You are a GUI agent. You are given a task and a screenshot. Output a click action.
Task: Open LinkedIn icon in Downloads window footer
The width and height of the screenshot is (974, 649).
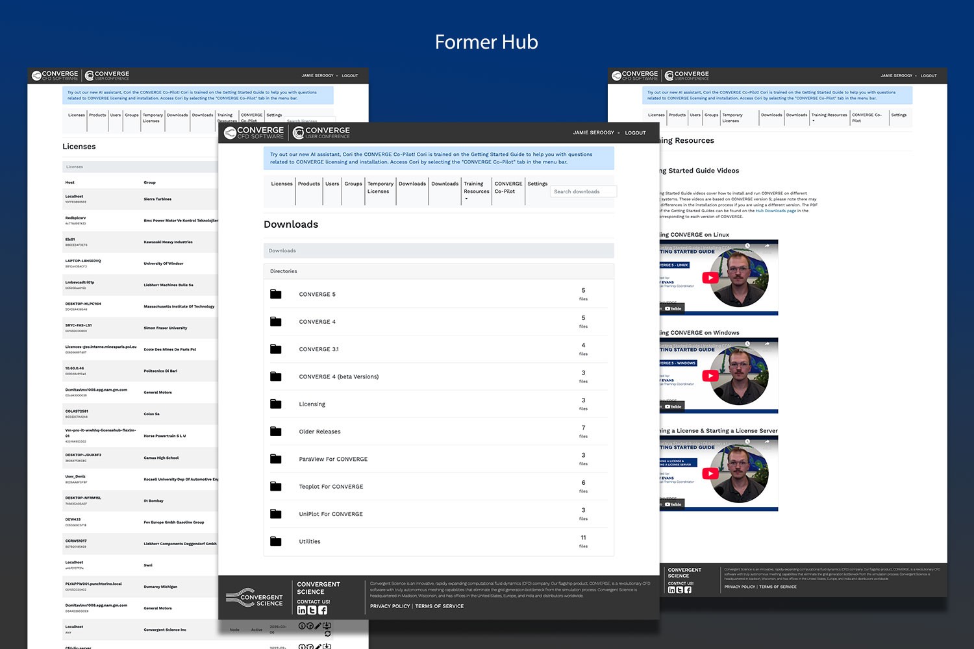click(301, 610)
